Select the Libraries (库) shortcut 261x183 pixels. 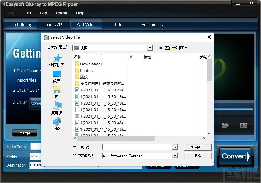[x=57, y=92]
